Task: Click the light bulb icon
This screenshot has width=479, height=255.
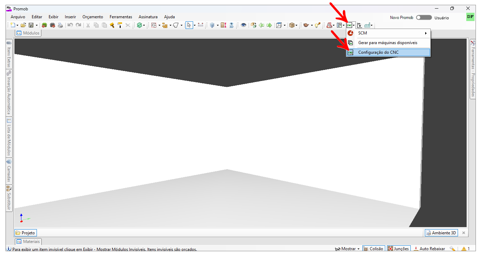Action: (x=317, y=25)
